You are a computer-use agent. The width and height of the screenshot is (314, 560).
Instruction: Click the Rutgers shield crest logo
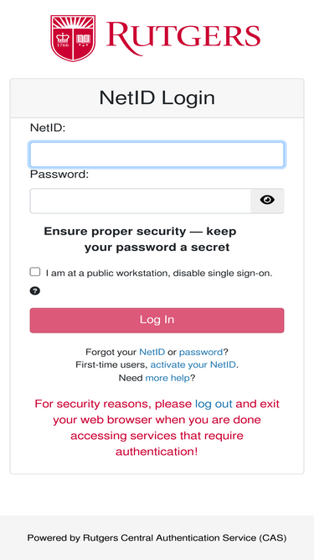(73, 39)
